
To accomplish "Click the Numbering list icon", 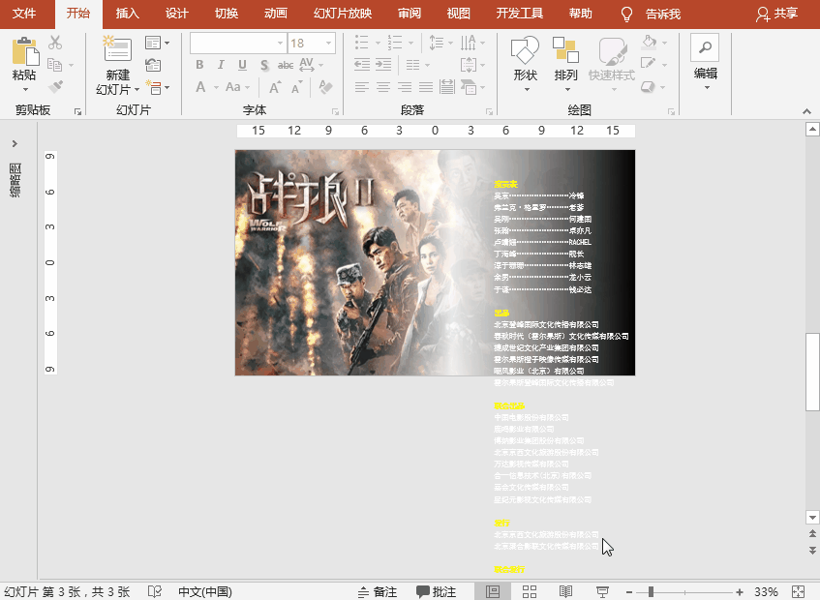I will [395, 43].
